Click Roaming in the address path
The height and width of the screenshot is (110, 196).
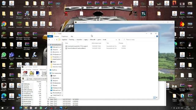[72, 40]
